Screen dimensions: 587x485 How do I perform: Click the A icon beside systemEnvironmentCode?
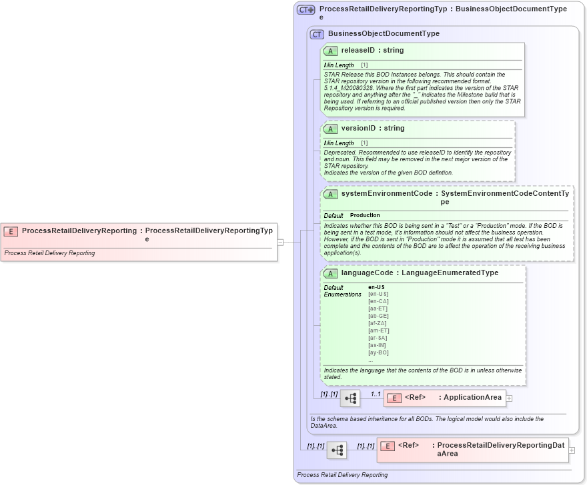click(x=330, y=194)
